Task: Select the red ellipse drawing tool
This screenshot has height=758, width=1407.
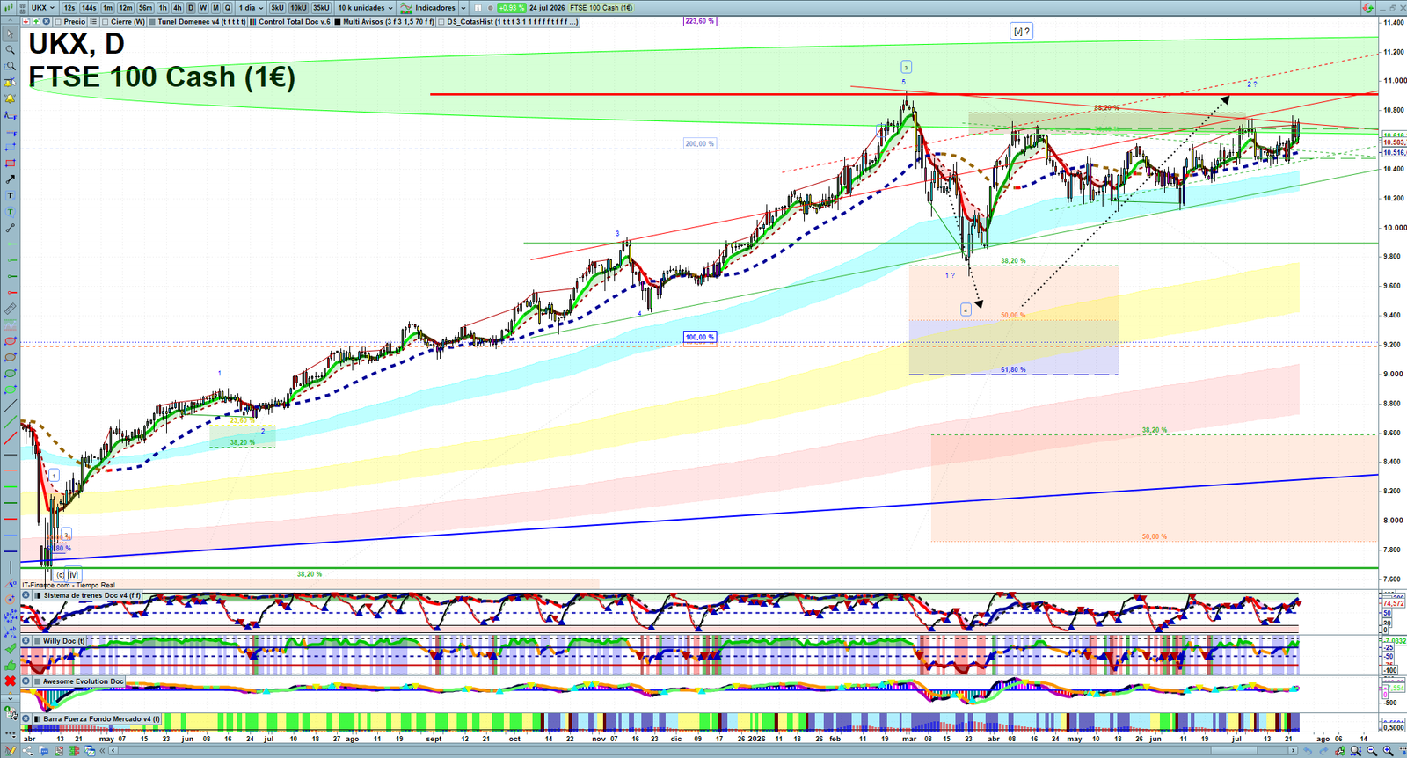Action: coord(11,341)
